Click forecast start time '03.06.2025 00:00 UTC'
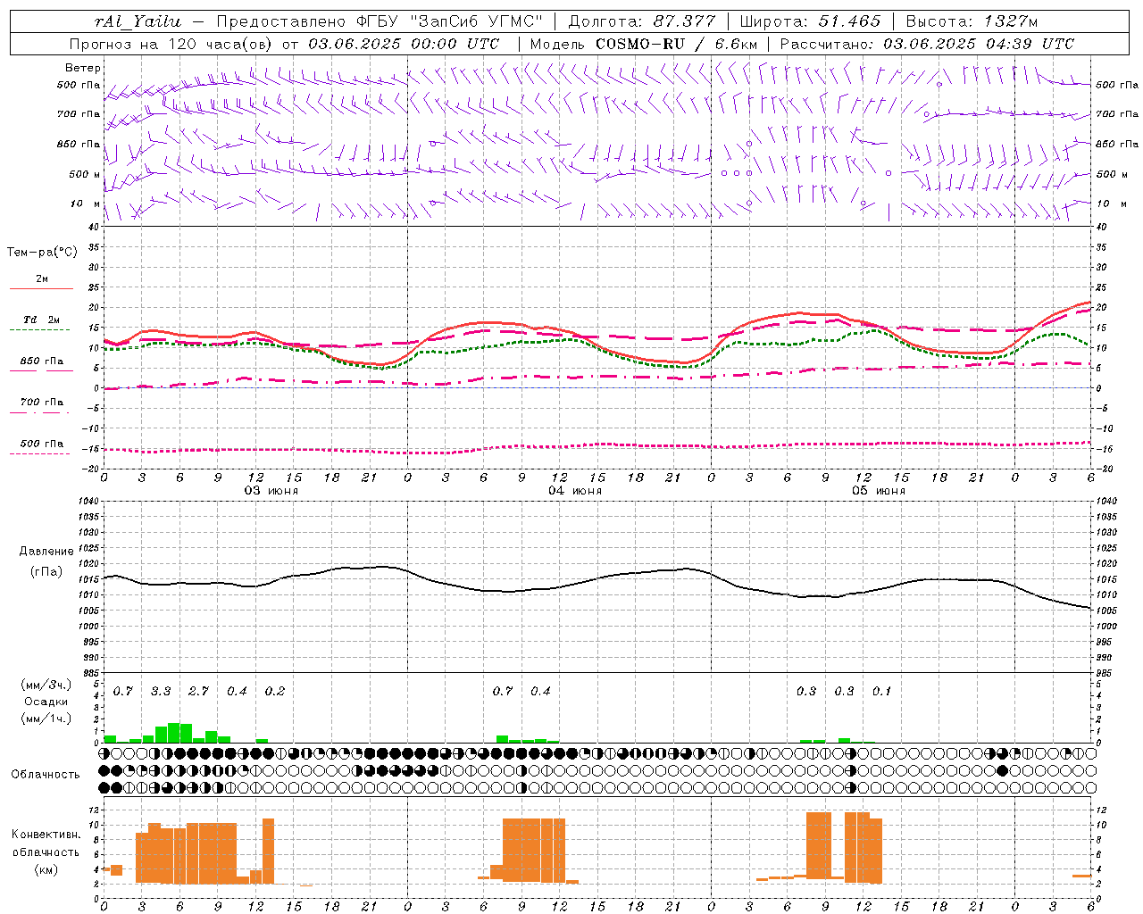The width and height of the screenshot is (1143, 914). tap(404, 44)
